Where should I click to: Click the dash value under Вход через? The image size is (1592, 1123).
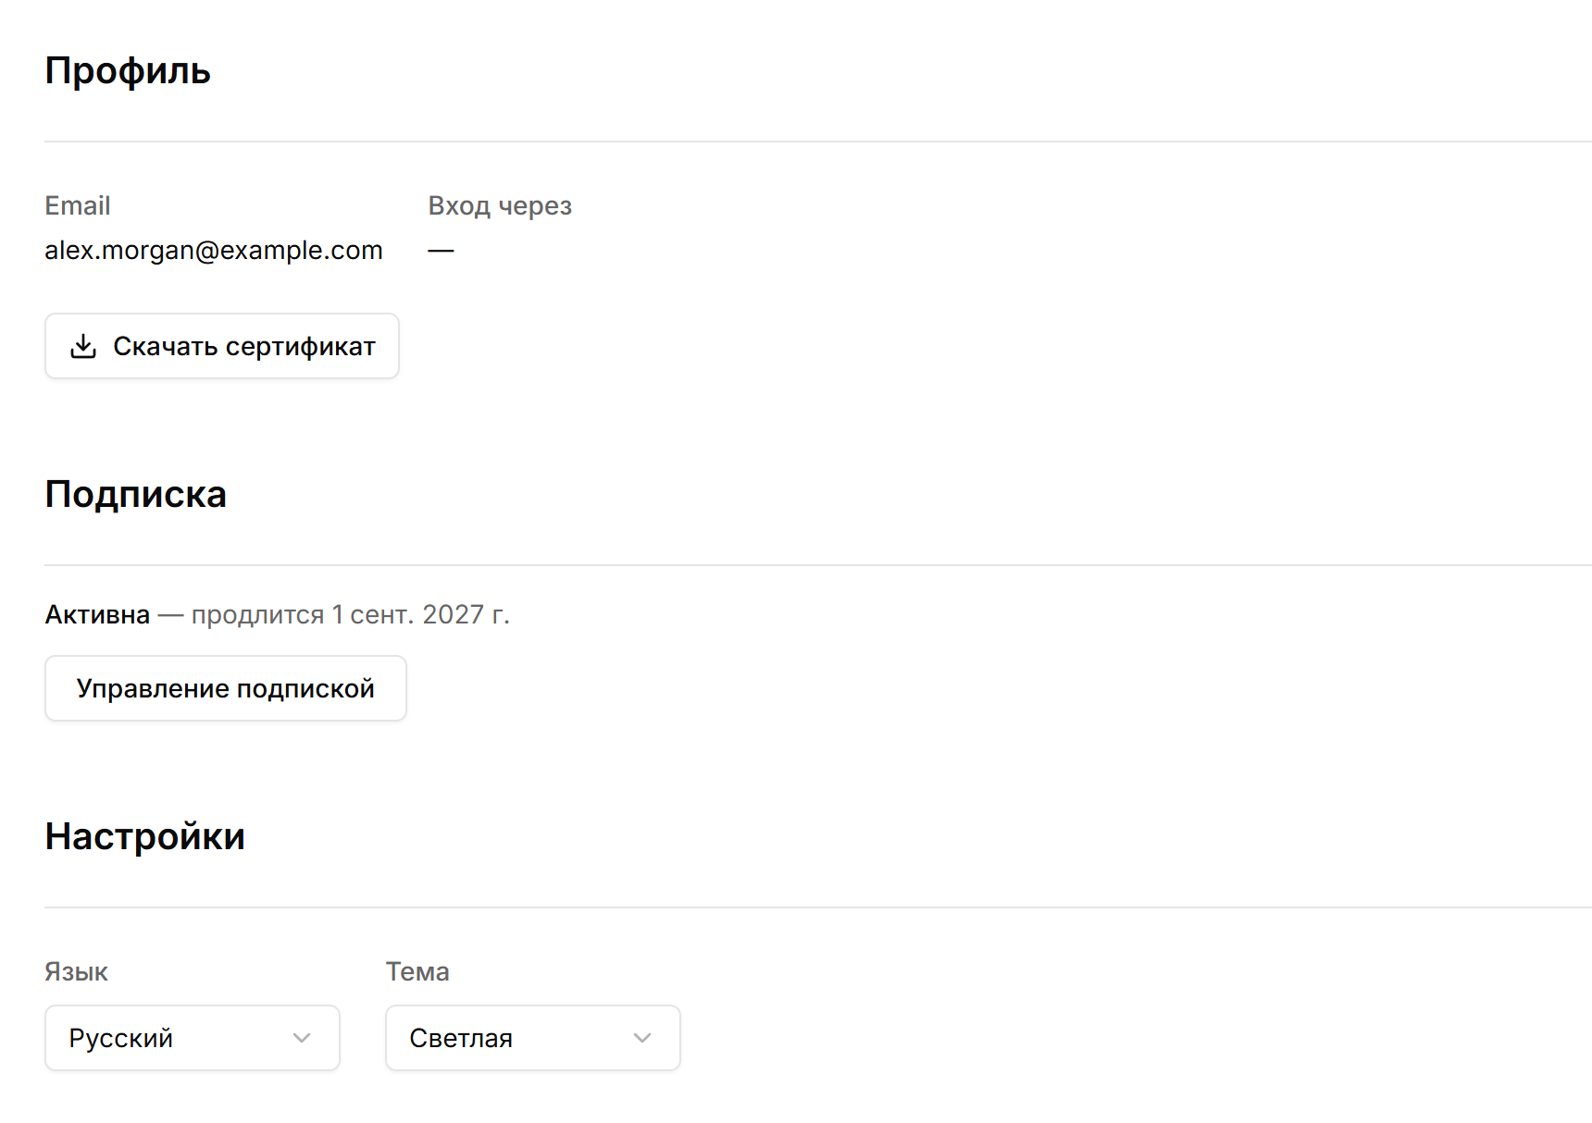pyautogui.click(x=441, y=251)
